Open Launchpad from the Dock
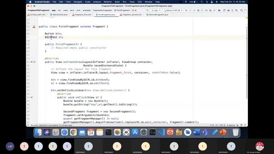274x154 pixels. (56, 132)
